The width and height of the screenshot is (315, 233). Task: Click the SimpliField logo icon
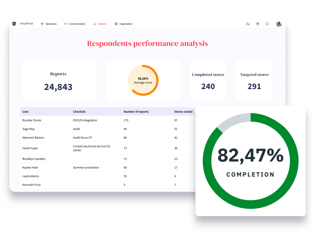pyautogui.click(x=14, y=24)
